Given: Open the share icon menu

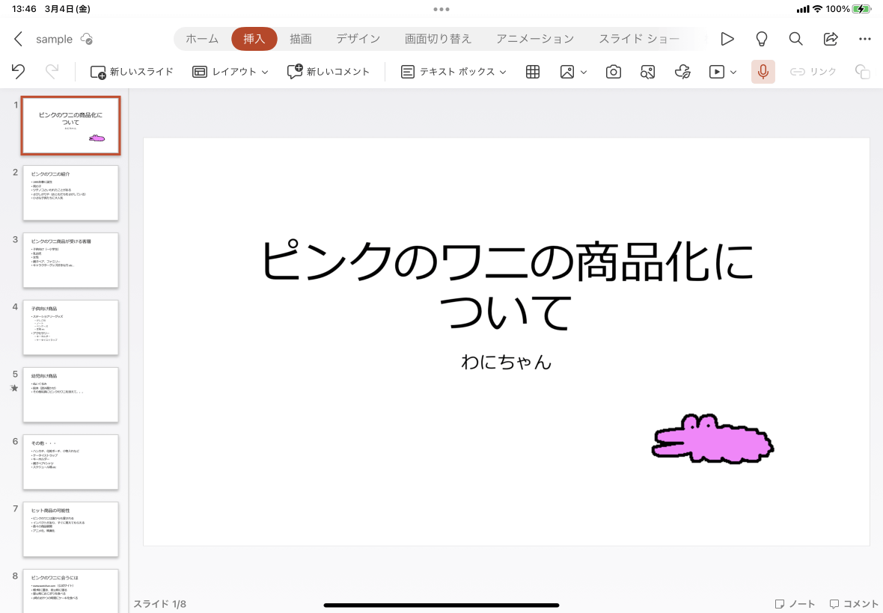Looking at the screenshot, I should (x=831, y=39).
